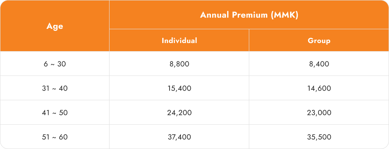Viewport: 389px width, 149px height.
Task: Select the 41 ~ 50 age cell
Action: click(55, 113)
